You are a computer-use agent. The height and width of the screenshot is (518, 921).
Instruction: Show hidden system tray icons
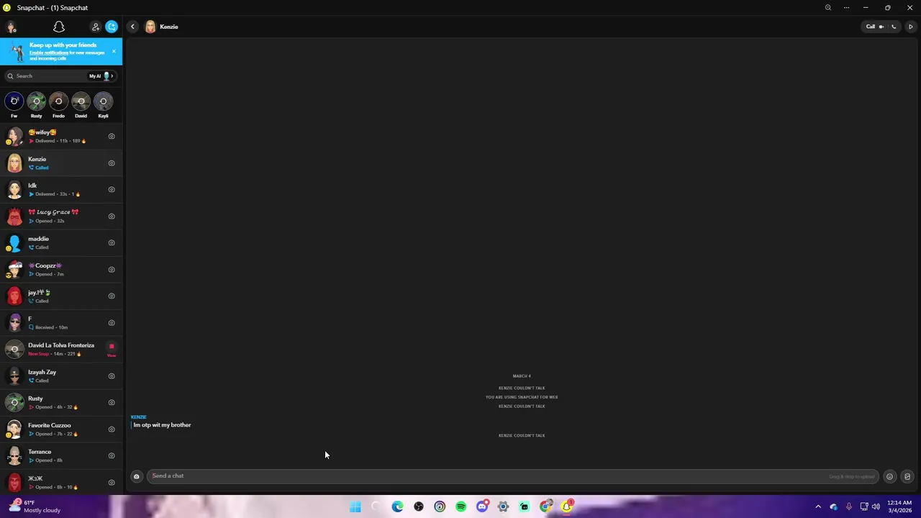click(x=818, y=506)
